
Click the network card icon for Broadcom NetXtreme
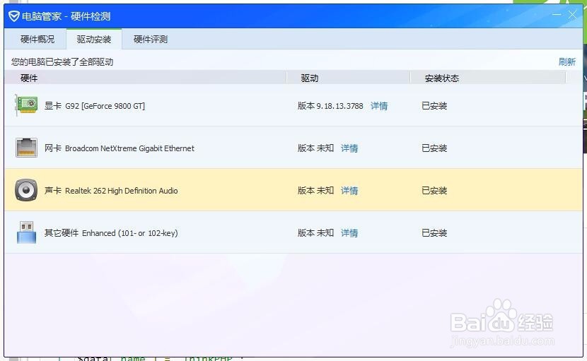(26, 148)
